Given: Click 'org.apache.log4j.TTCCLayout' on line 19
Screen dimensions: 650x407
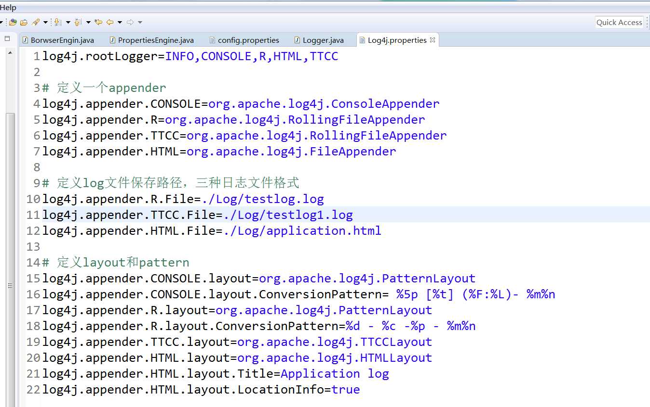Looking at the screenshot, I should point(335,342).
